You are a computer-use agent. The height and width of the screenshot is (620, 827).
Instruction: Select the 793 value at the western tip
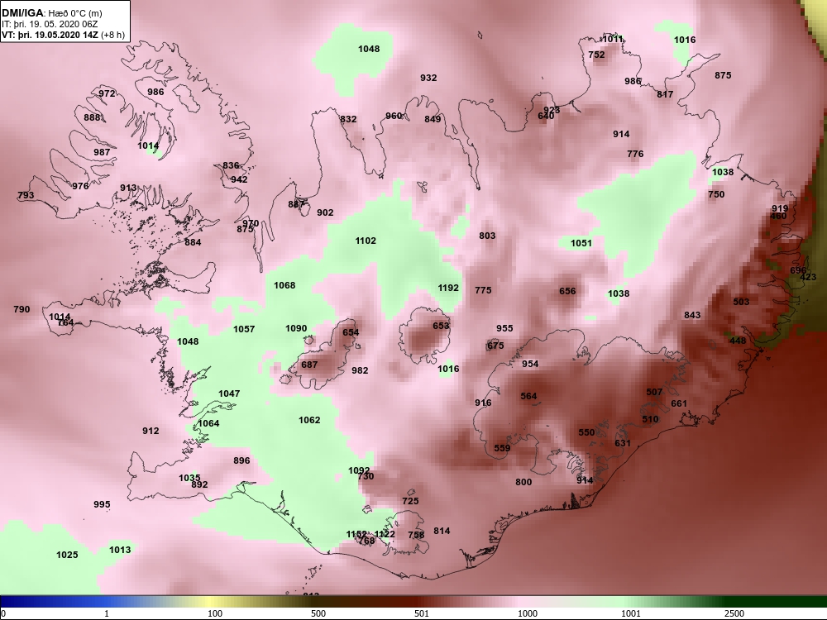pyautogui.click(x=26, y=195)
